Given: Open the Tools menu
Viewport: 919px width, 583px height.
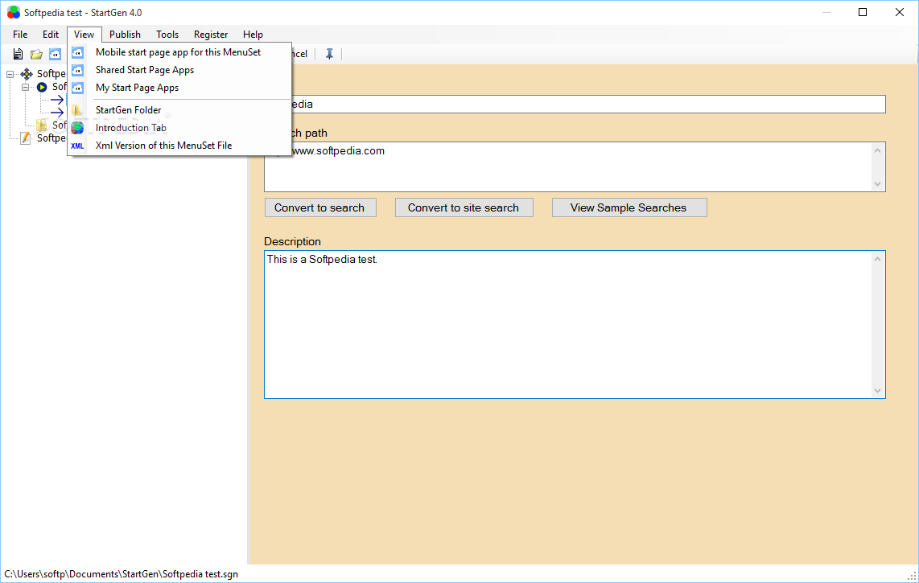Looking at the screenshot, I should point(167,35).
